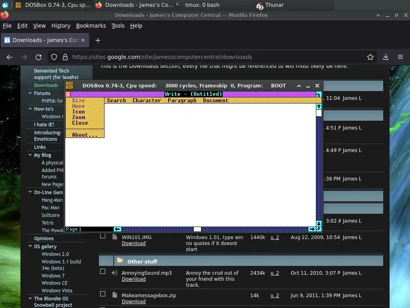This screenshot has width=410, height=308.
Task: Click the horizontal scrollbar thumb in Write
Action: click(x=197, y=229)
